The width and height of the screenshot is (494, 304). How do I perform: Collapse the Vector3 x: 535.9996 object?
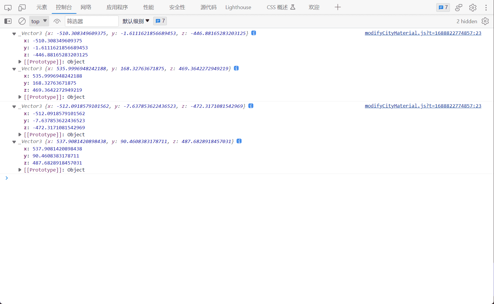pyautogui.click(x=14, y=69)
